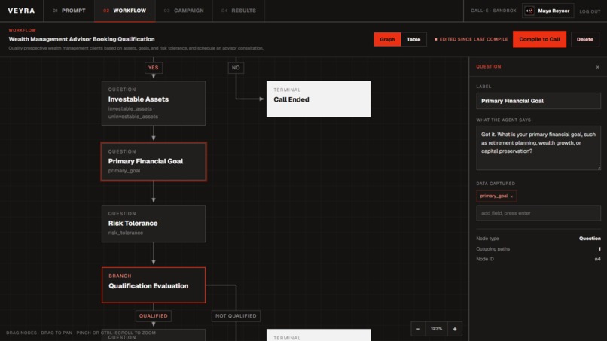The height and width of the screenshot is (341, 607).
Task: Switch to Graph view
Action: (x=387, y=39)
